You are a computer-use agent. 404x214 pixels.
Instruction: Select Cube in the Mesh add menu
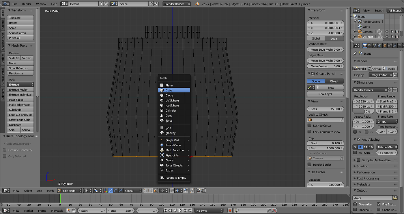pos(174,90)
